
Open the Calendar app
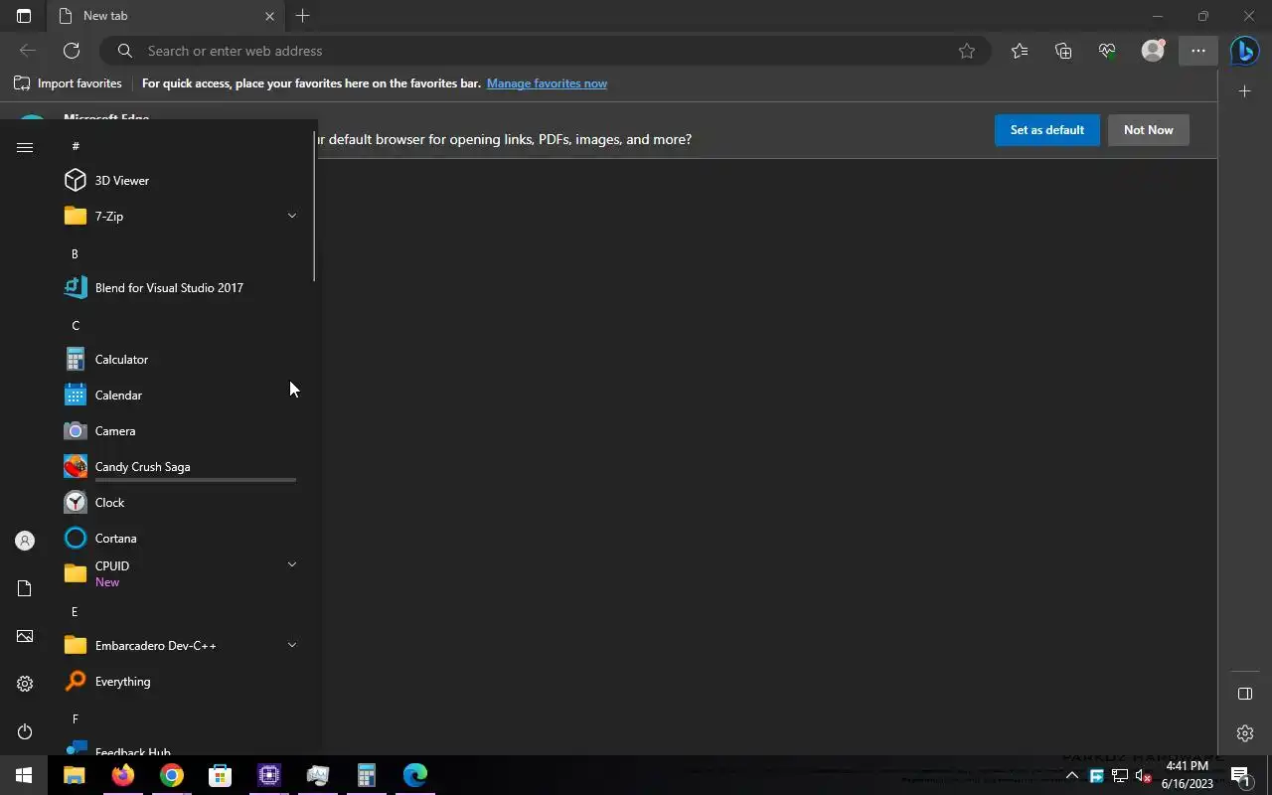(180, 395)
